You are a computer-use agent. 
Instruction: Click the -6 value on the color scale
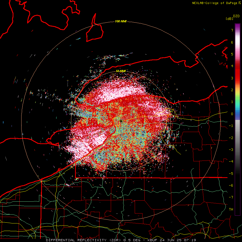[x=231, y=186]
